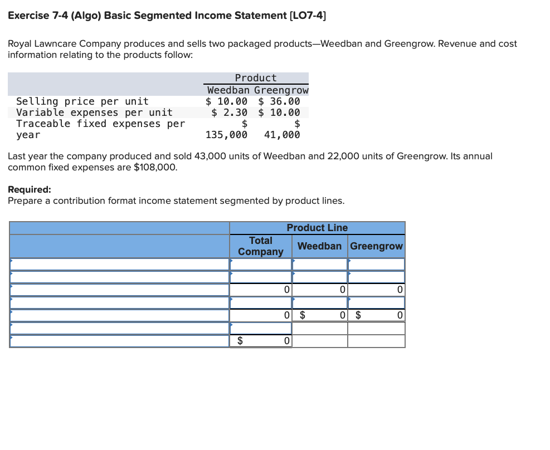
Task: Click traceable fixed expense value '135,000'
Action: pos(226,135)
